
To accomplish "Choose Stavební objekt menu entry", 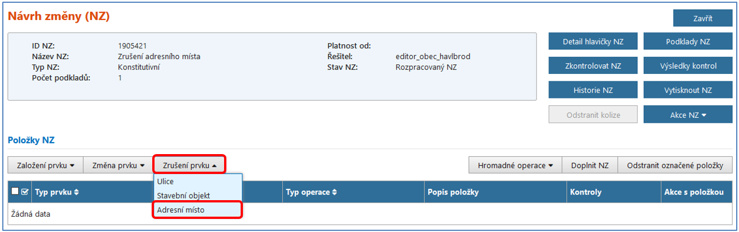I will (184, 195).
